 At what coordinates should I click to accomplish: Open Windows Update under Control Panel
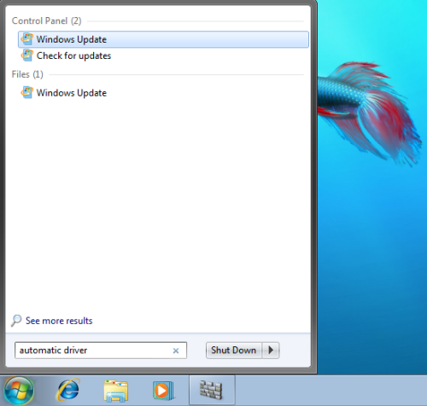point(163,39)
